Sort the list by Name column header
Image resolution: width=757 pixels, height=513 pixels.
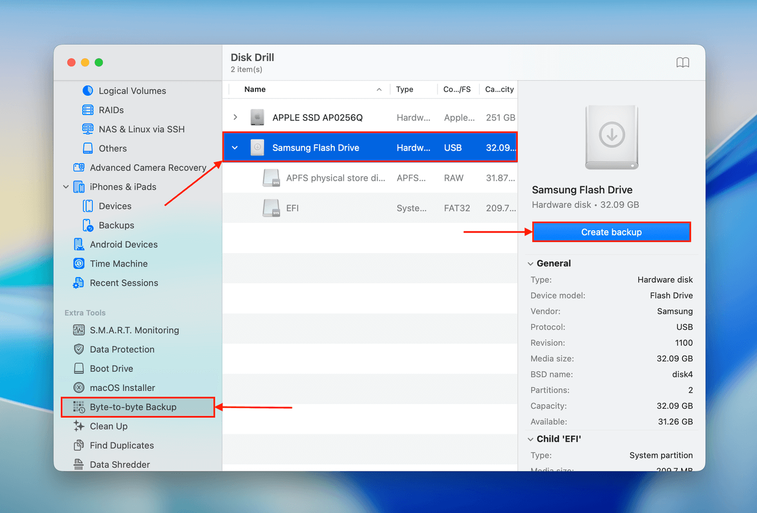[255, 89]
